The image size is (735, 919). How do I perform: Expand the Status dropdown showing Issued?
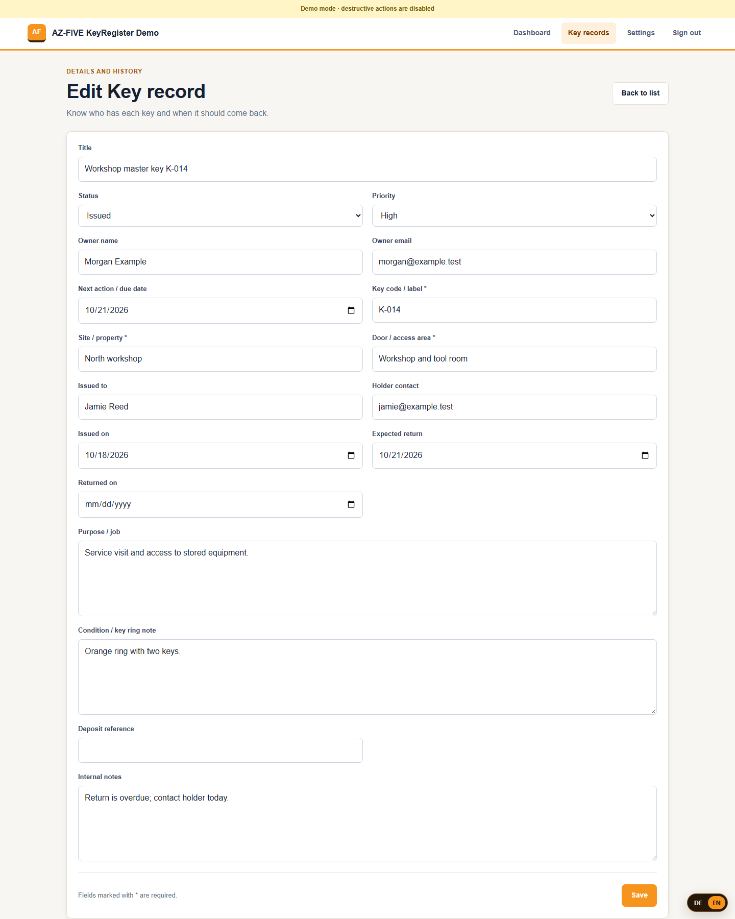point(220,216)
